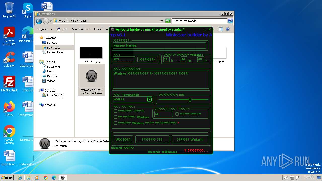Open Downloads folder in Favorites
Viewport: 322px width, 181px height.
point(53,48)
